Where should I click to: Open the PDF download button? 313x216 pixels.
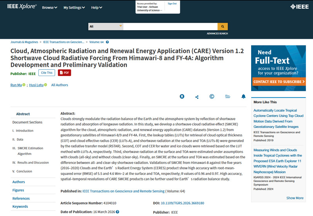[x=64, y=73]
